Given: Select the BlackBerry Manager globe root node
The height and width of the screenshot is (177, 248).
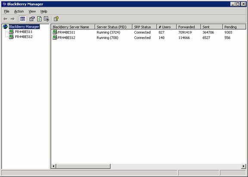Looking at the screenshot, I should pyautogui.click(x=5, y=27).
